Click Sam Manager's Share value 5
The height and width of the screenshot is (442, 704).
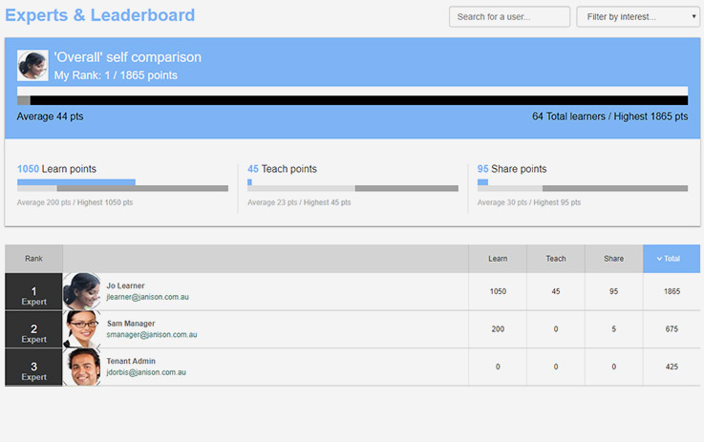[x=614, y=329]
